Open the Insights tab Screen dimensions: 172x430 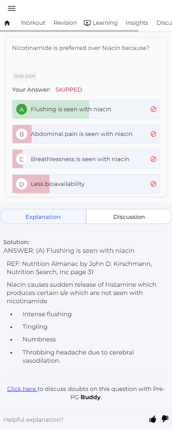[x=137, y=23]
